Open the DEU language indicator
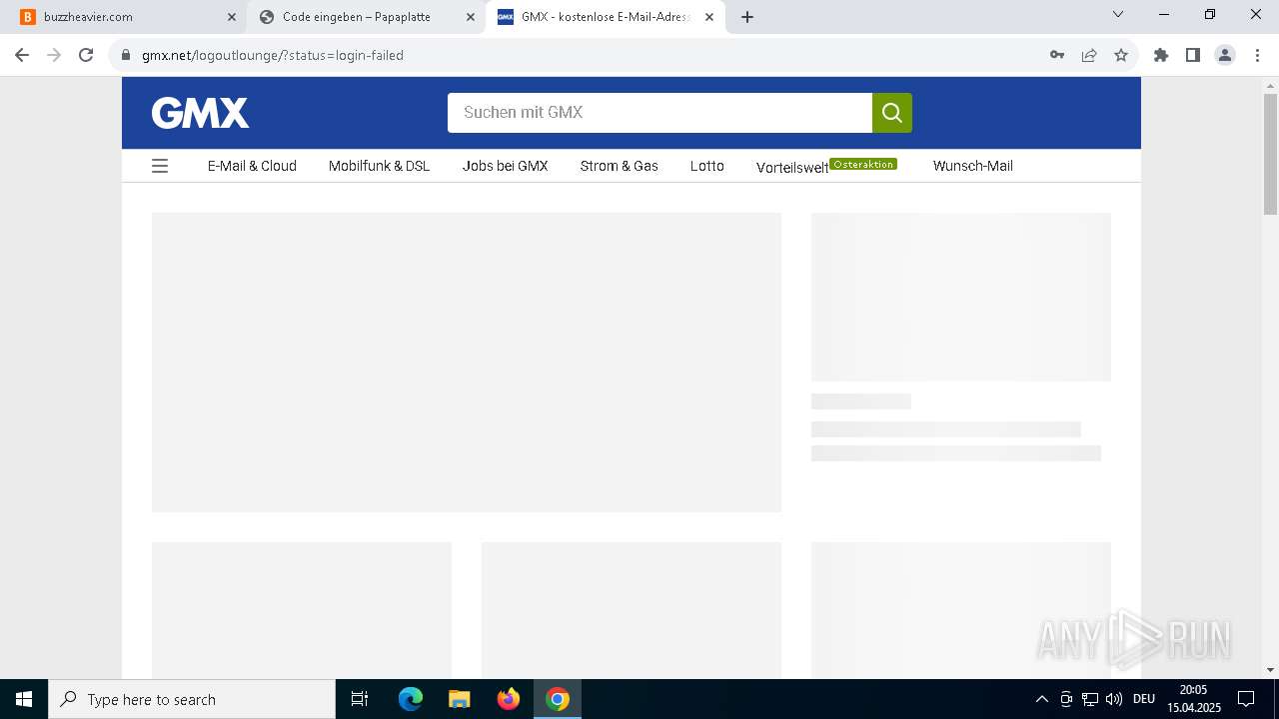Viewport: 1279px width, 719px height. (x=1144, y=699)
